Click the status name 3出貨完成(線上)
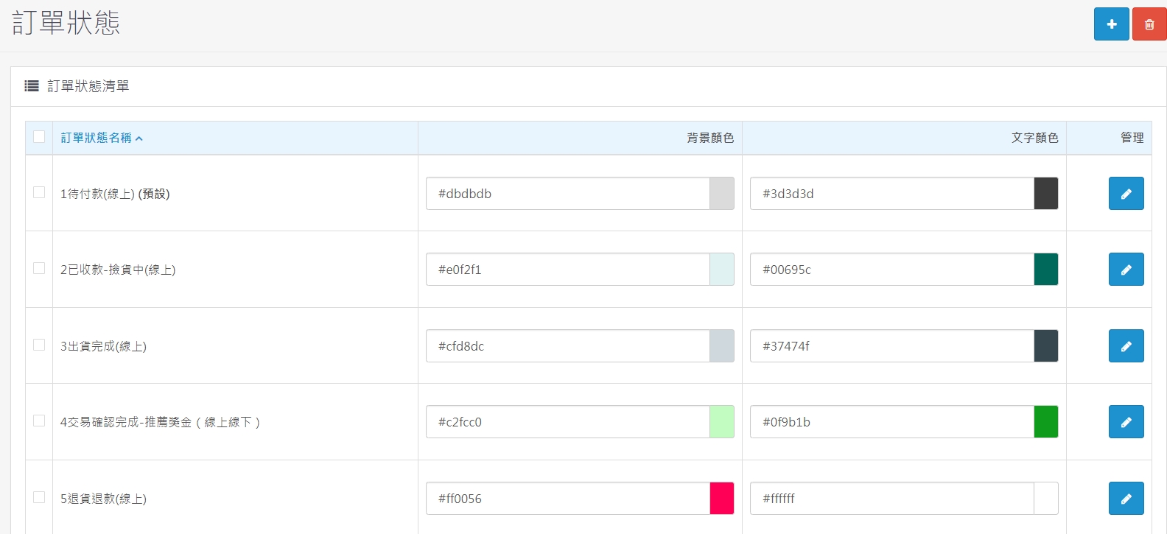1167x534 pixels. [103, 346]
